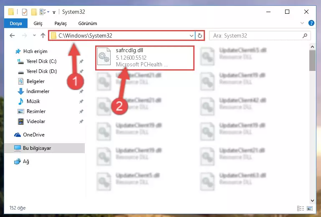Open the Customize Quick Access Toolbar dropdown

click(54, 12)
